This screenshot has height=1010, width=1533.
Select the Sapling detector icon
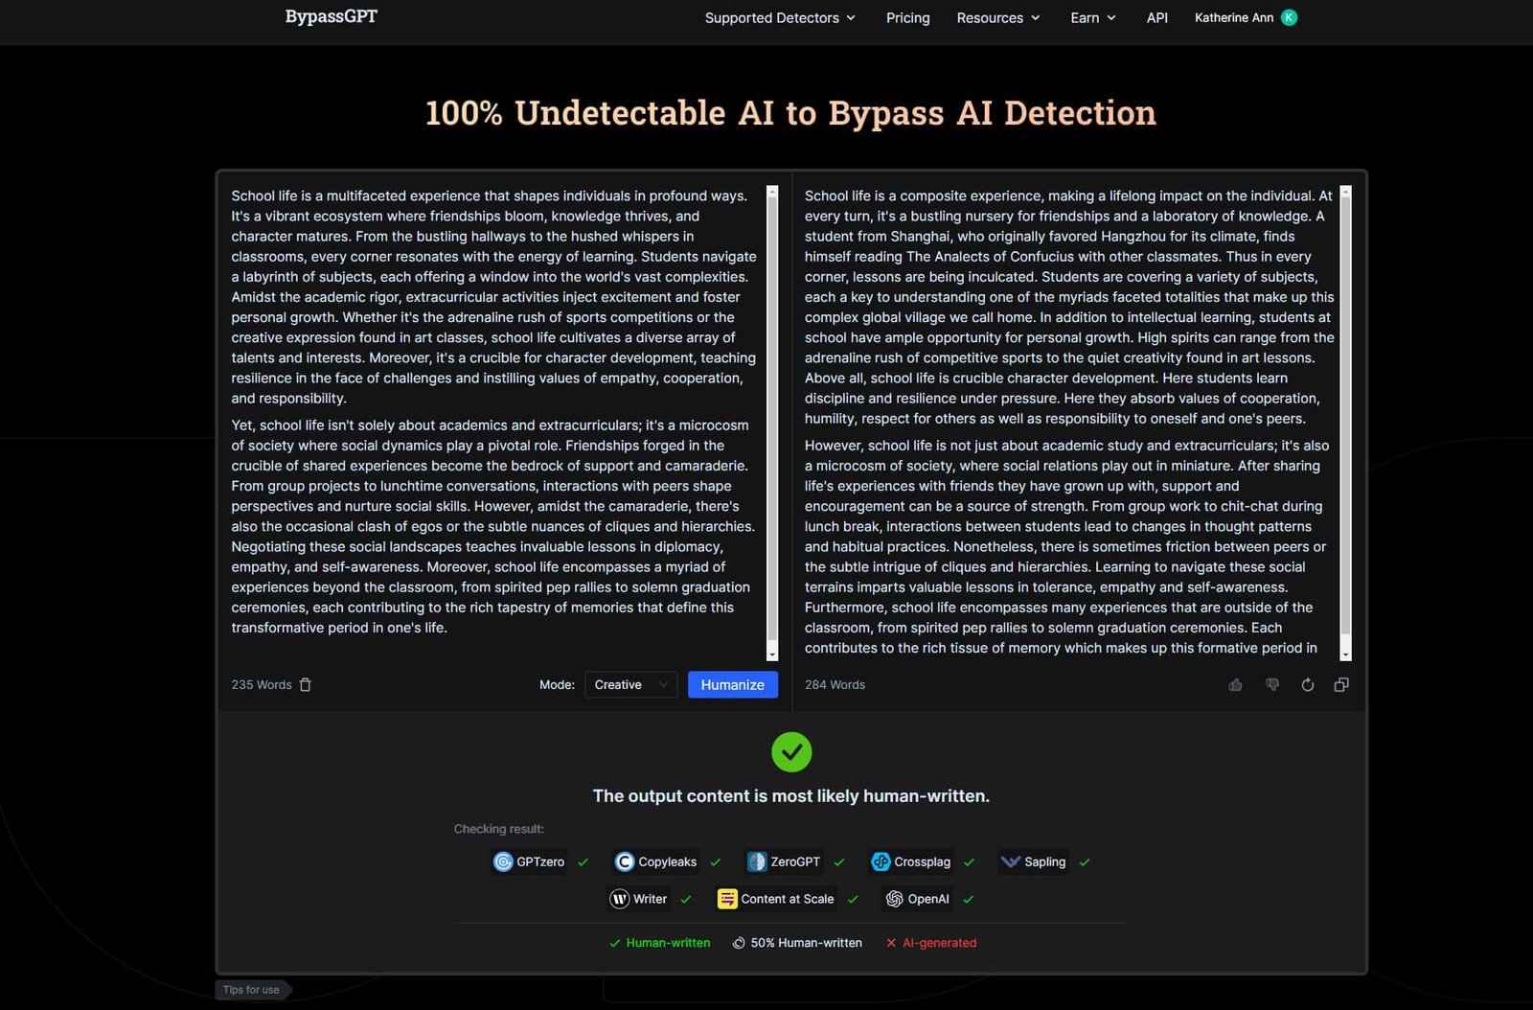(x=1010, y=861)
